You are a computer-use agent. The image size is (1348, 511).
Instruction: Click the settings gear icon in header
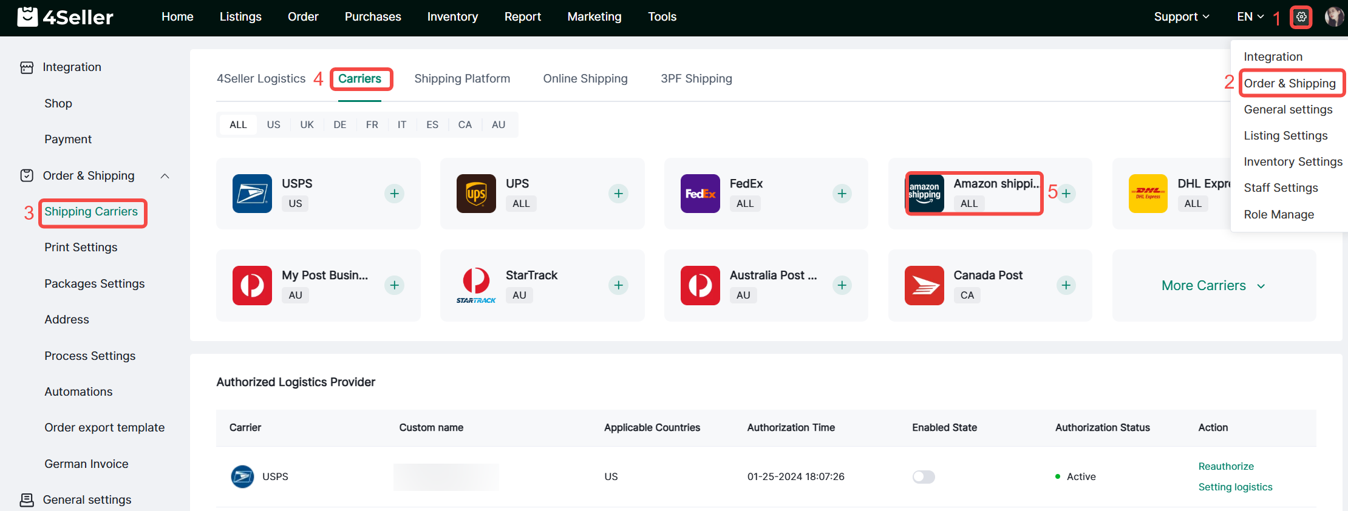[1301, 17]
